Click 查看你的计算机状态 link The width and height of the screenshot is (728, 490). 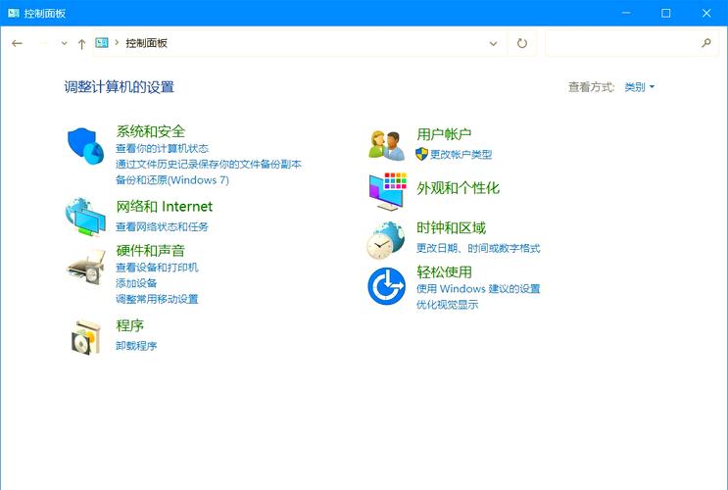162,149
